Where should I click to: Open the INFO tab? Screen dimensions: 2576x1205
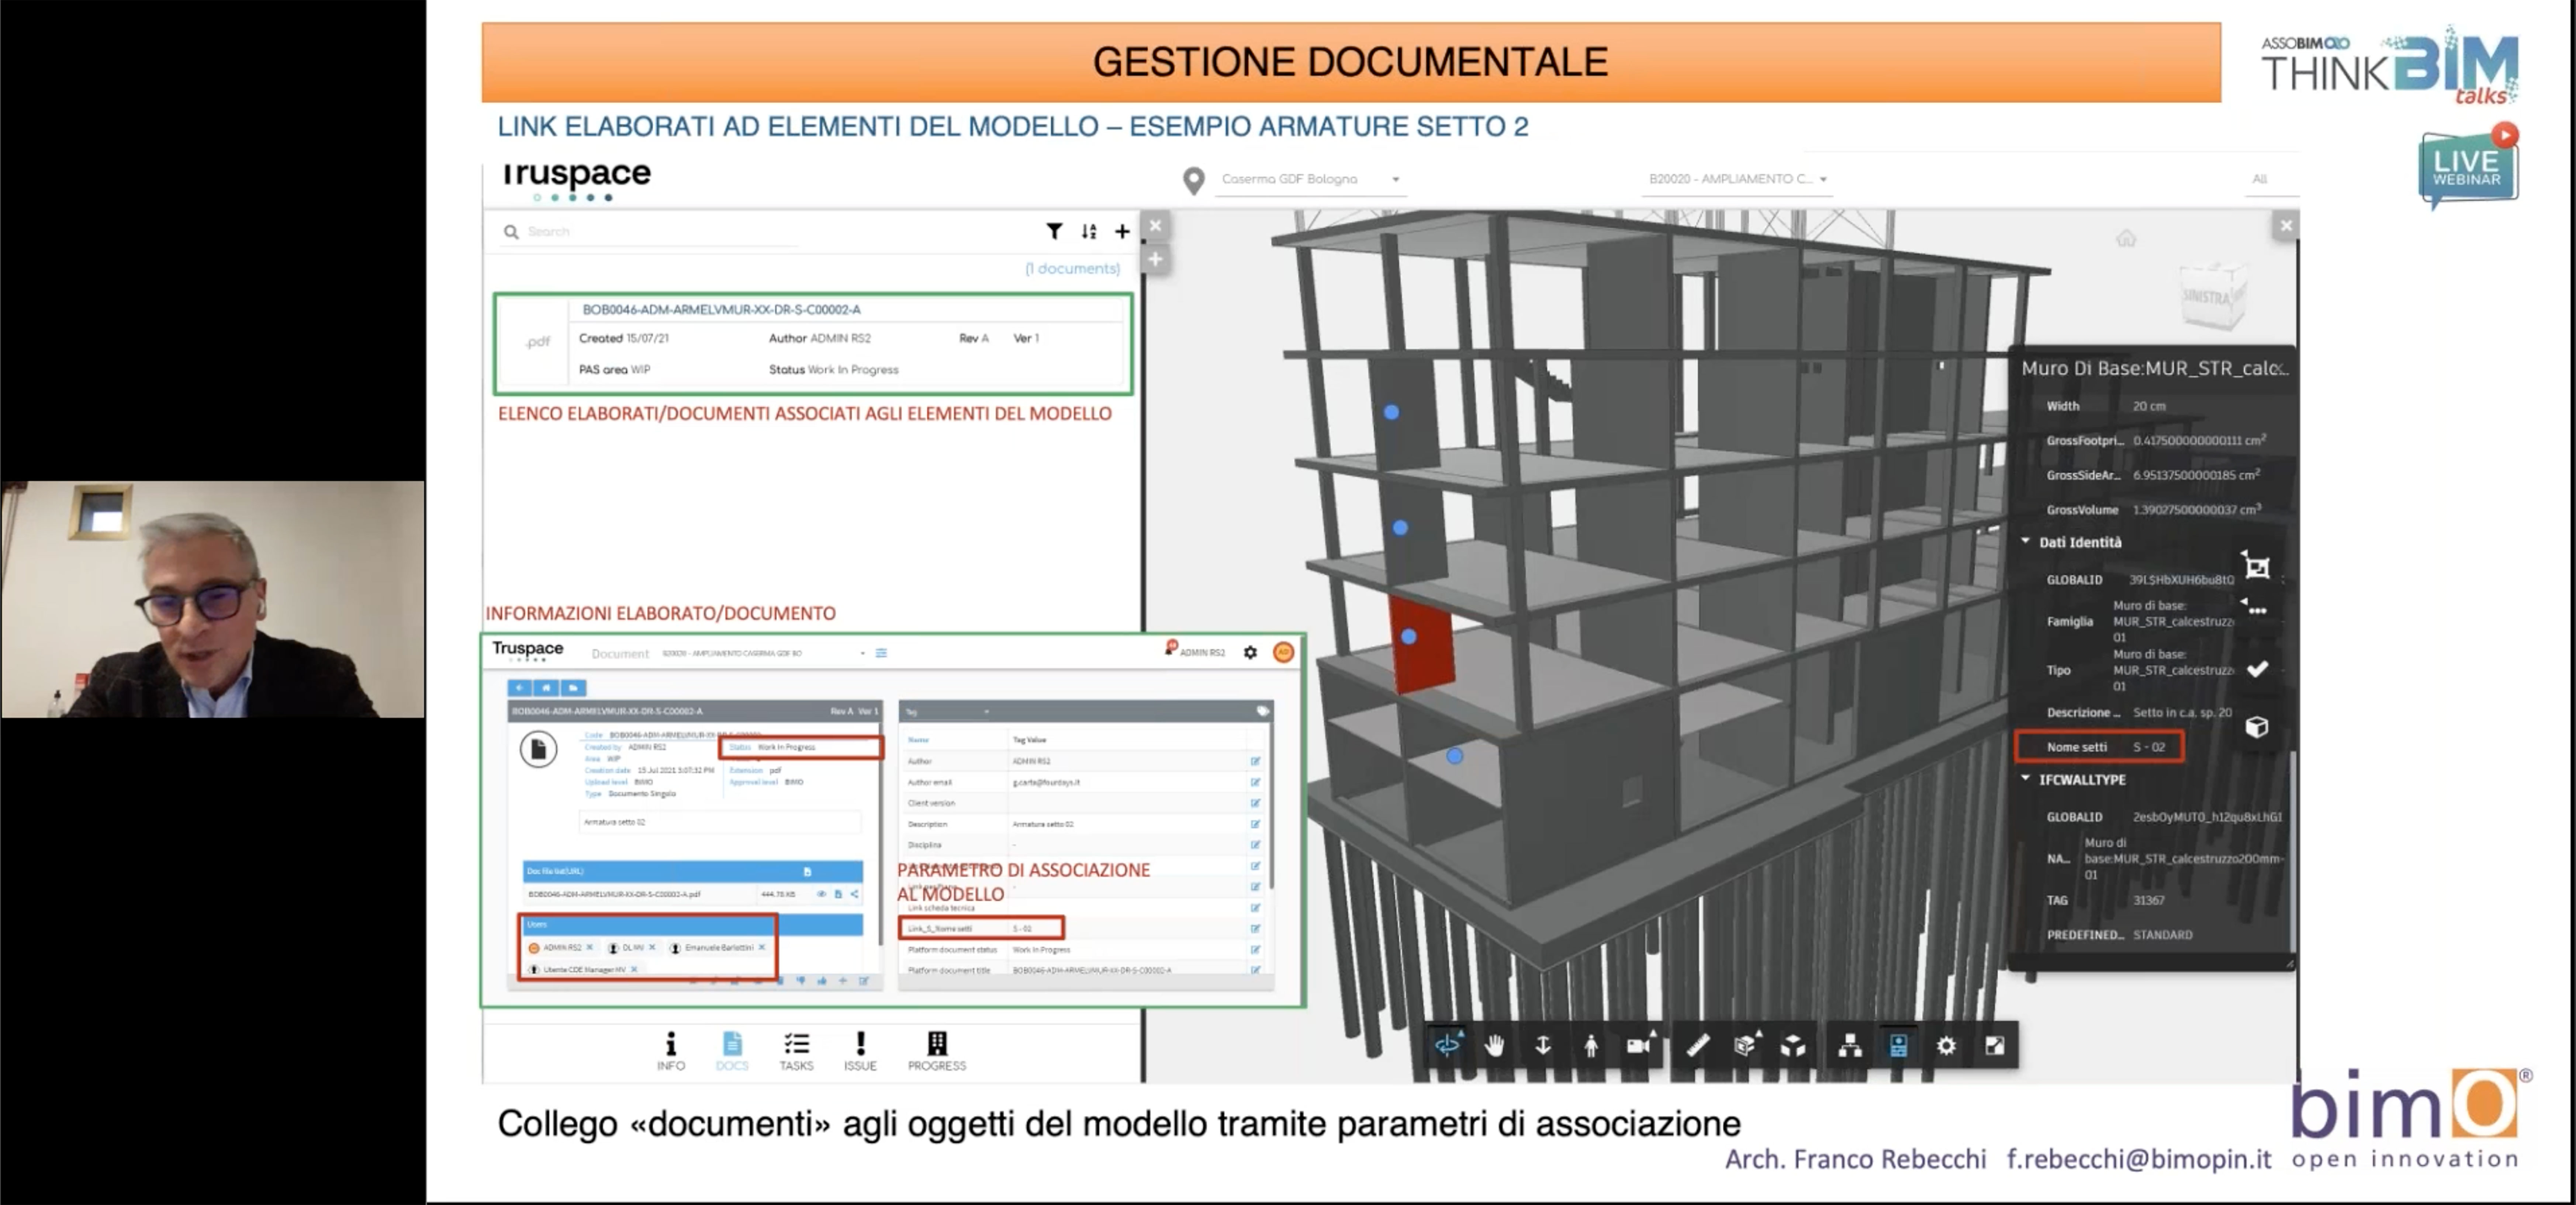pos(671,1051)
